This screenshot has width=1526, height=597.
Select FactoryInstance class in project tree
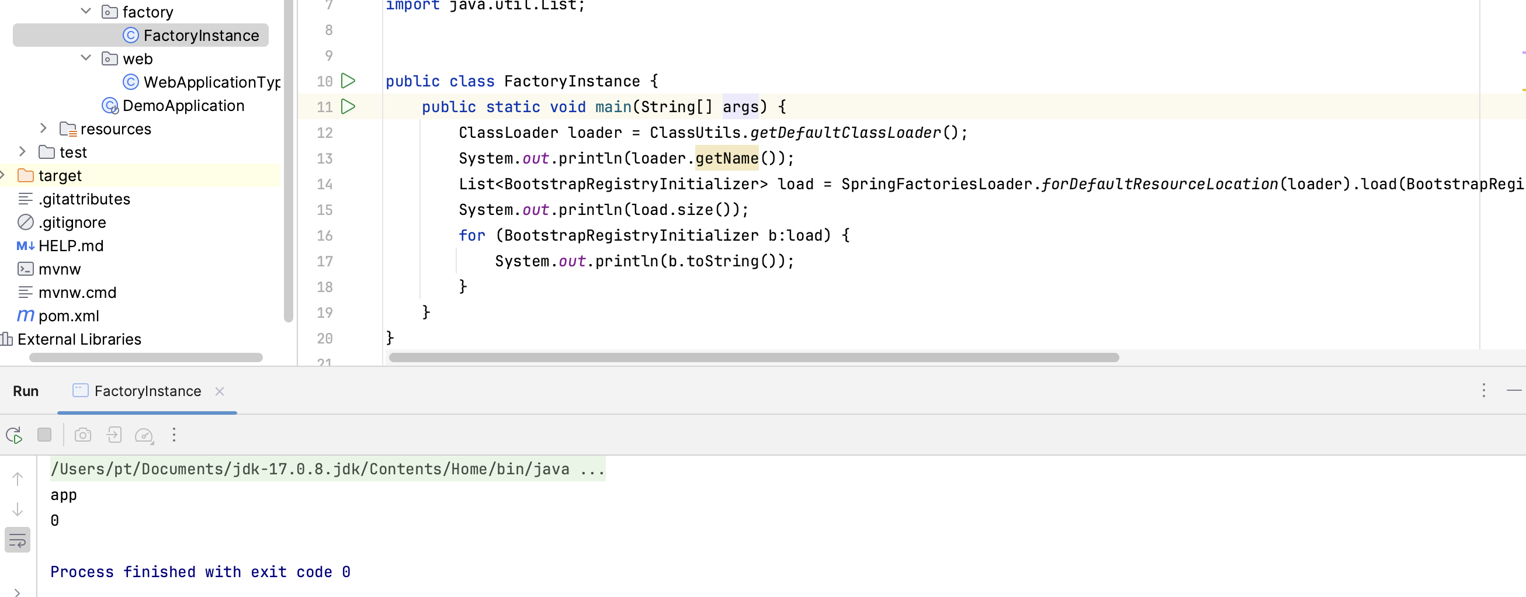(141, 36)
